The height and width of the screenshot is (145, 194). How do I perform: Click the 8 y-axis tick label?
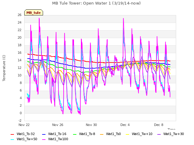click(21, 83)
